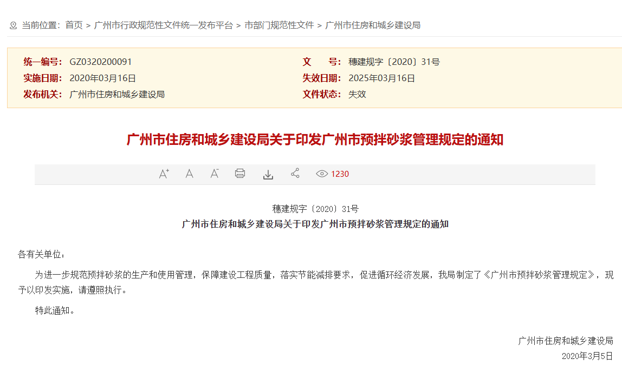Click the eye icon showing 1230 views

[321, 174]
